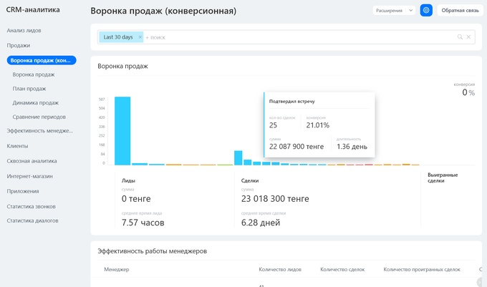Open Интернет-магазин in the sidebar
Viewport: 487px width, 287px height.
[30, 176]
